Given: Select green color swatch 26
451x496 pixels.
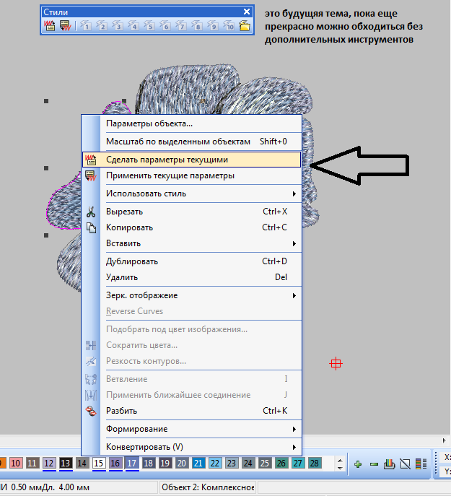Looking at the screenshot, I should pyautogui.click(x=281, y=464).
